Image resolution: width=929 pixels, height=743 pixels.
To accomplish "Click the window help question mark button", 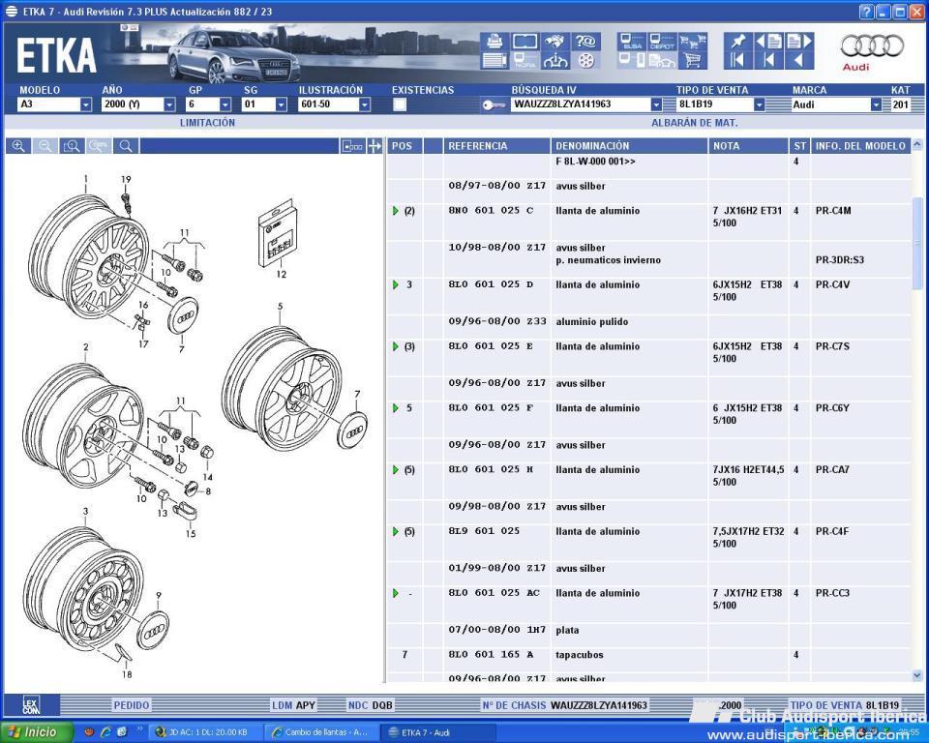I will (x=866, y=12).
